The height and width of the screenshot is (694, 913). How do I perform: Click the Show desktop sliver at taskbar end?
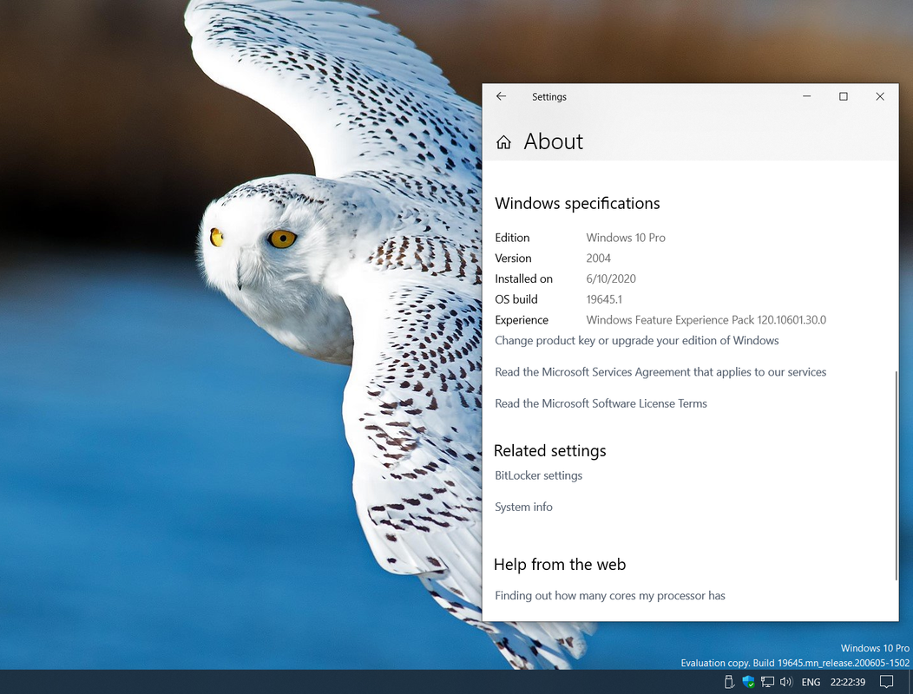tap(910, 682)
